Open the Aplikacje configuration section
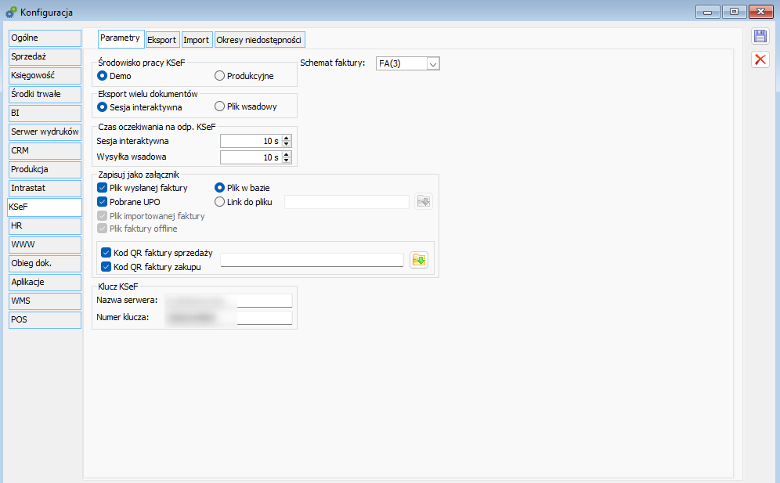This screenshot has height=483, width=780. [45, 282]
